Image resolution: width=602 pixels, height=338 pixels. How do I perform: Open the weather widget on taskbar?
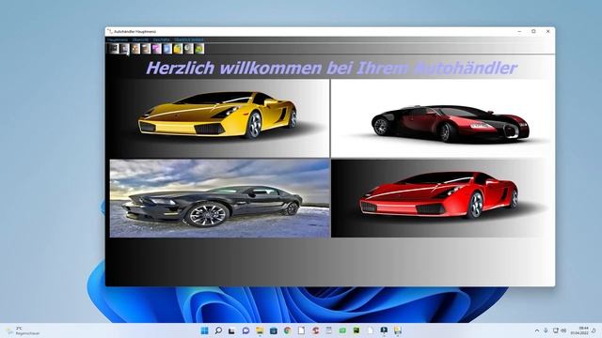tap(23, 330)
